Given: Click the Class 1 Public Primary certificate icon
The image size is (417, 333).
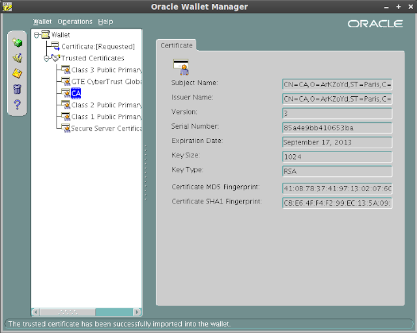Looking at the screenshot, I should (66, 116).
